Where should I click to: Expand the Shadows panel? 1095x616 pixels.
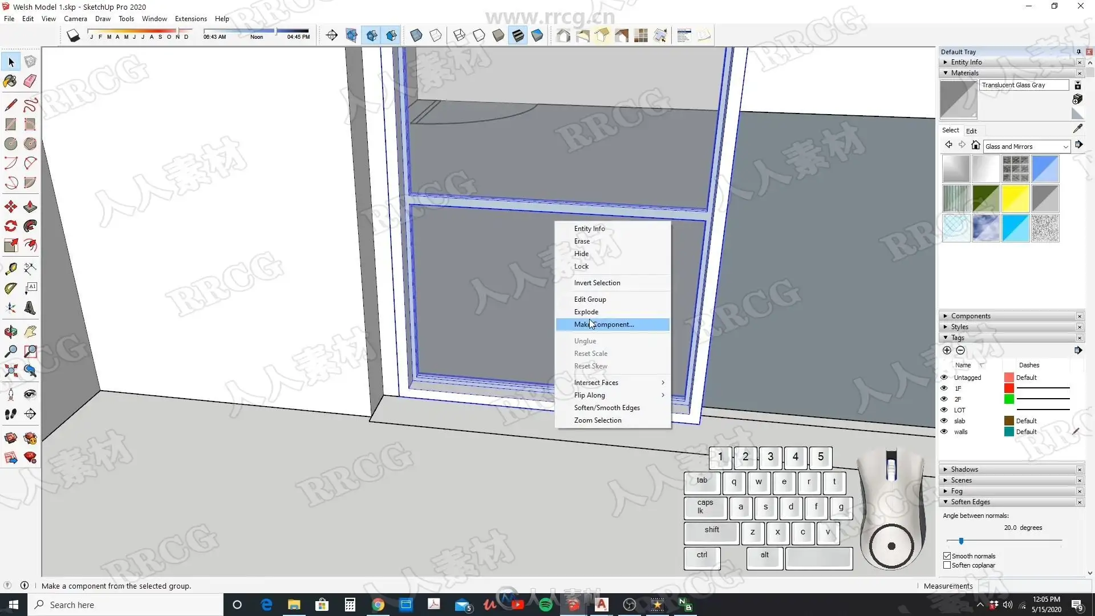(x=964, y=469)
